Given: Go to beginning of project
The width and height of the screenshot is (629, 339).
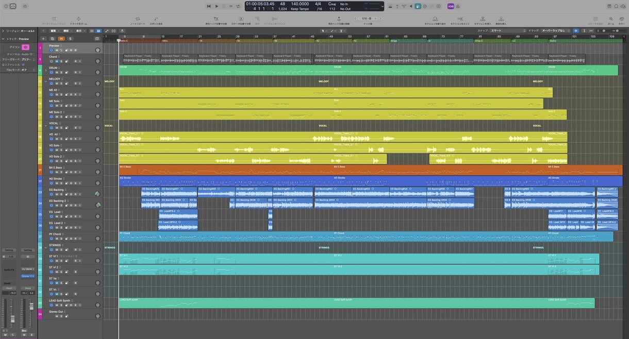Looking at the screenshot, I should (x=209, y=6).
